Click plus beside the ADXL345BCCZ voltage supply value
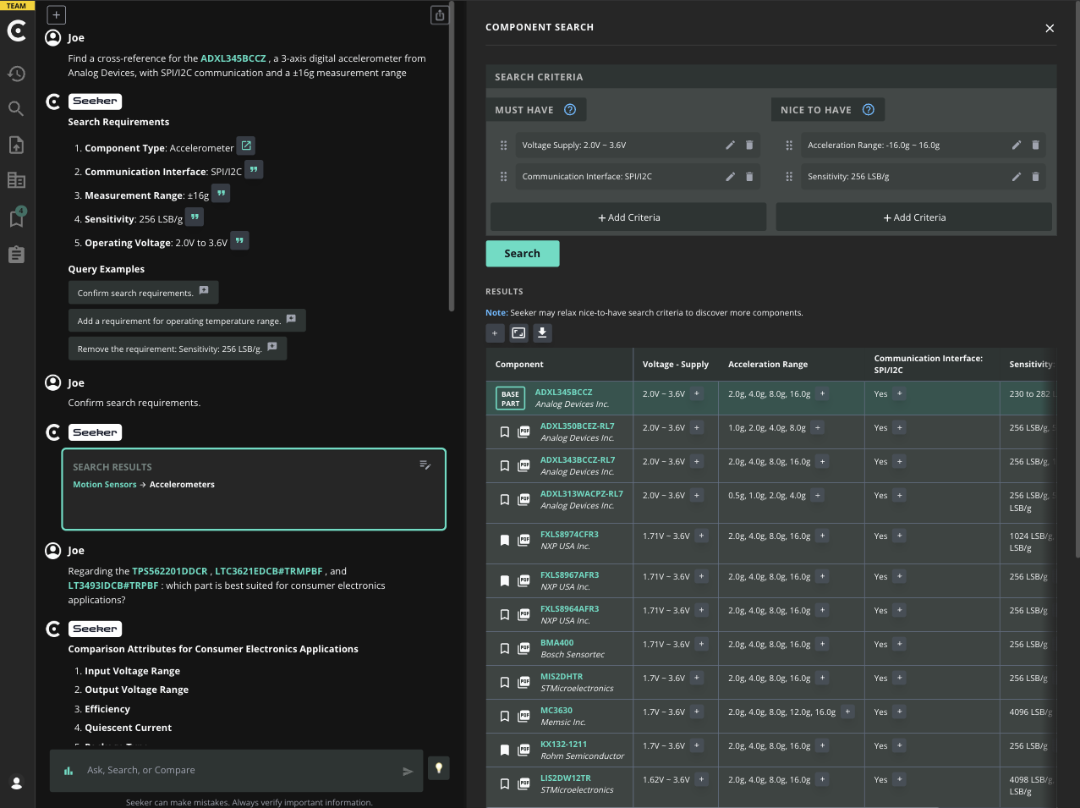This screenshot has height=808, width=1080. pos(697,393)
